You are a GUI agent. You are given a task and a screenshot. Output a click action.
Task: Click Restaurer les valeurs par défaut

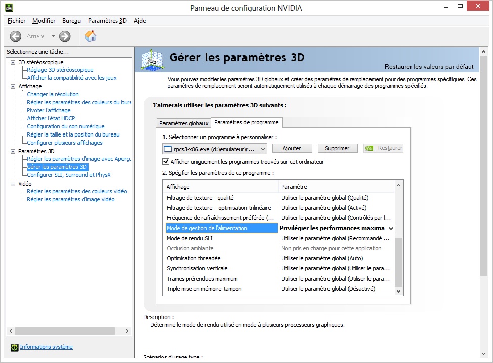click(x=429, y=67)
